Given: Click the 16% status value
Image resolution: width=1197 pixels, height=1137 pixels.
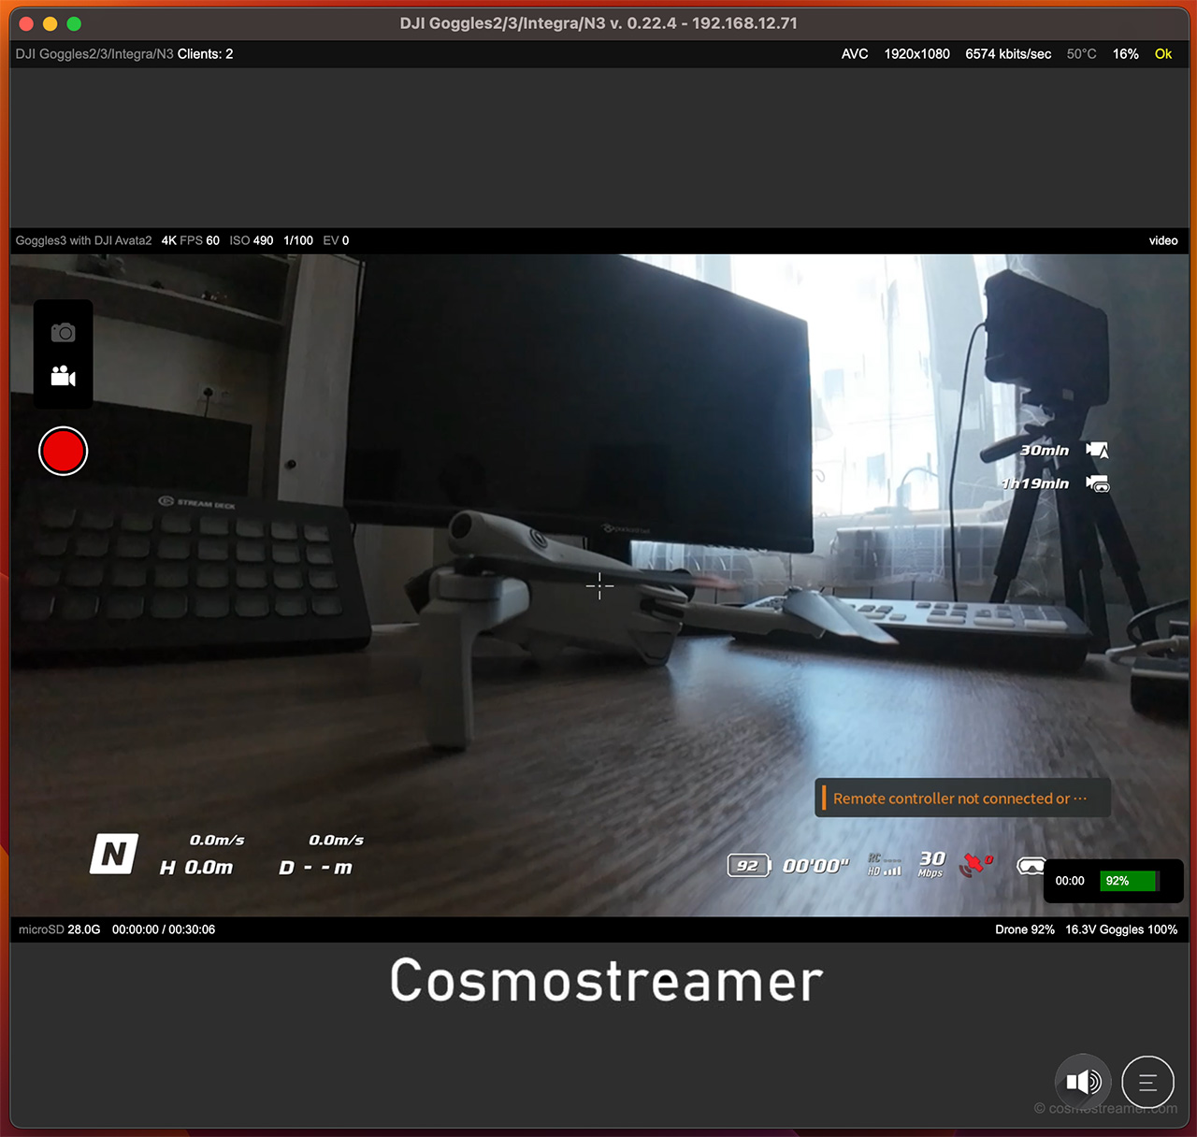Looking at the screenshot, I should [x=1126, y=54].
